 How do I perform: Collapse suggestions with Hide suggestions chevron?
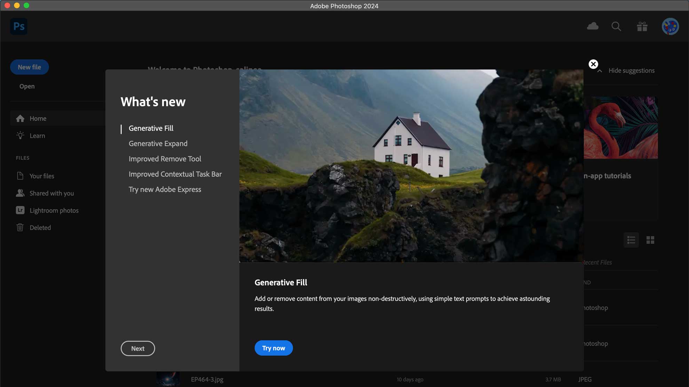click(x=600, y=71)
